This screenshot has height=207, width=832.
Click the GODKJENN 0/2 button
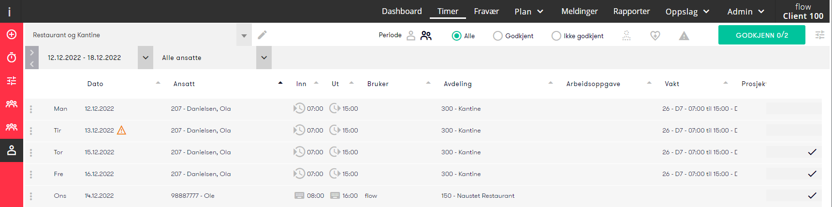pos(761,35)
